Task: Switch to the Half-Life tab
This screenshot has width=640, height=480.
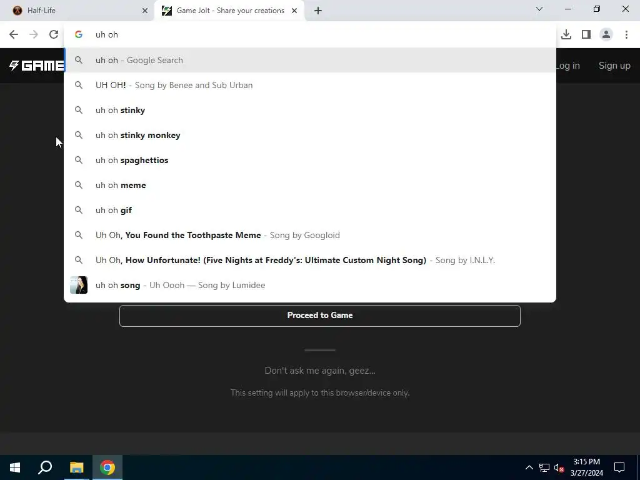Action: (77, 11)
